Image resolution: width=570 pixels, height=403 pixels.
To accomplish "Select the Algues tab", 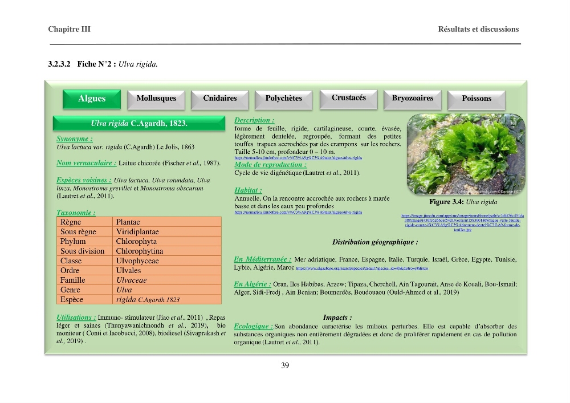I will click(92, 99).
